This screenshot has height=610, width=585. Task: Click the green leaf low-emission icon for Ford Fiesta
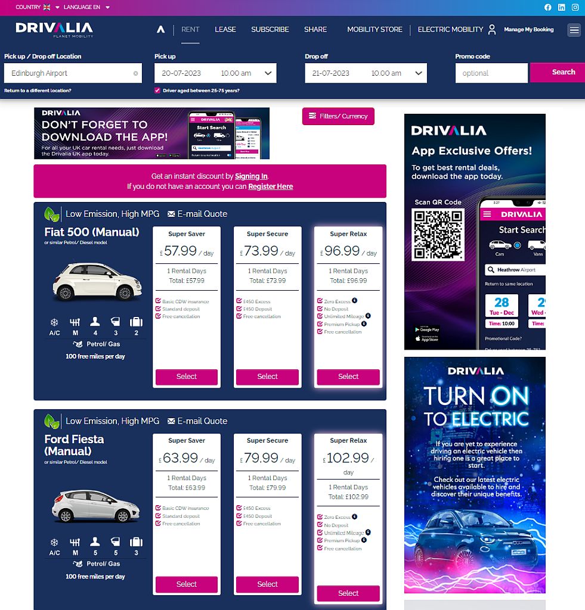[51, 421]
